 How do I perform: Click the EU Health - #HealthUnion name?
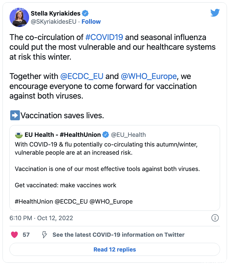coord(63,135)
